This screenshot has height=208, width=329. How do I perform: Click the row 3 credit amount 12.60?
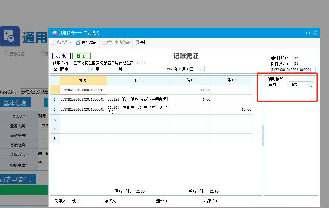click(x=231, y=109)
